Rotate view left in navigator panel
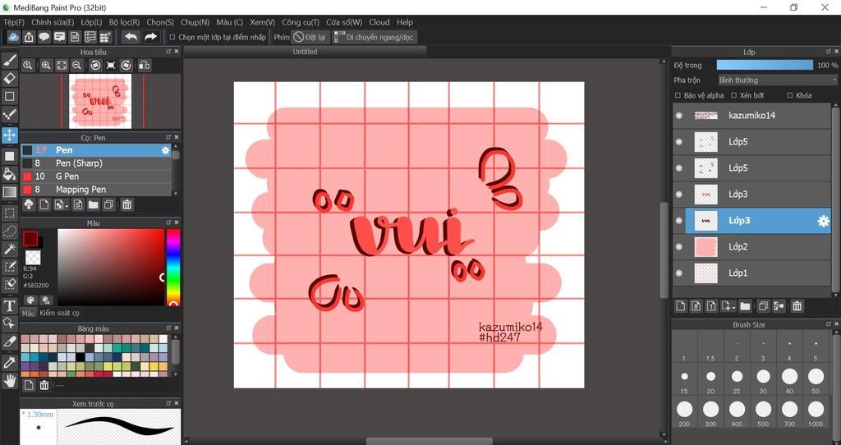This screenshot has width=841, height=445. click(95, 66)
